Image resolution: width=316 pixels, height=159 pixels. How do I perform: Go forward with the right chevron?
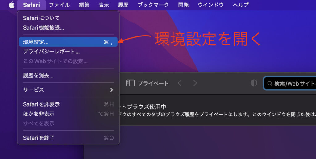click(195, 83)
